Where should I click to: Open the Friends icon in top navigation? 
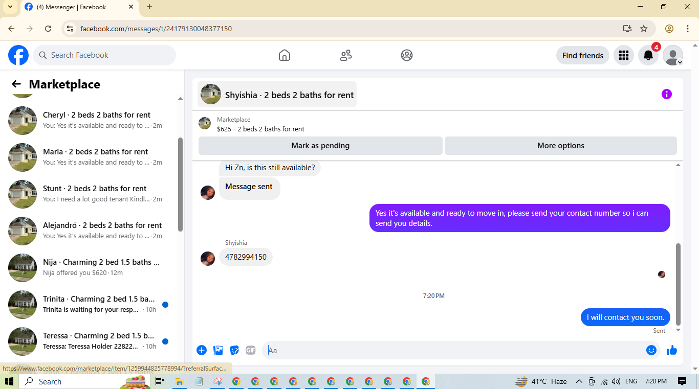(346, 55)
